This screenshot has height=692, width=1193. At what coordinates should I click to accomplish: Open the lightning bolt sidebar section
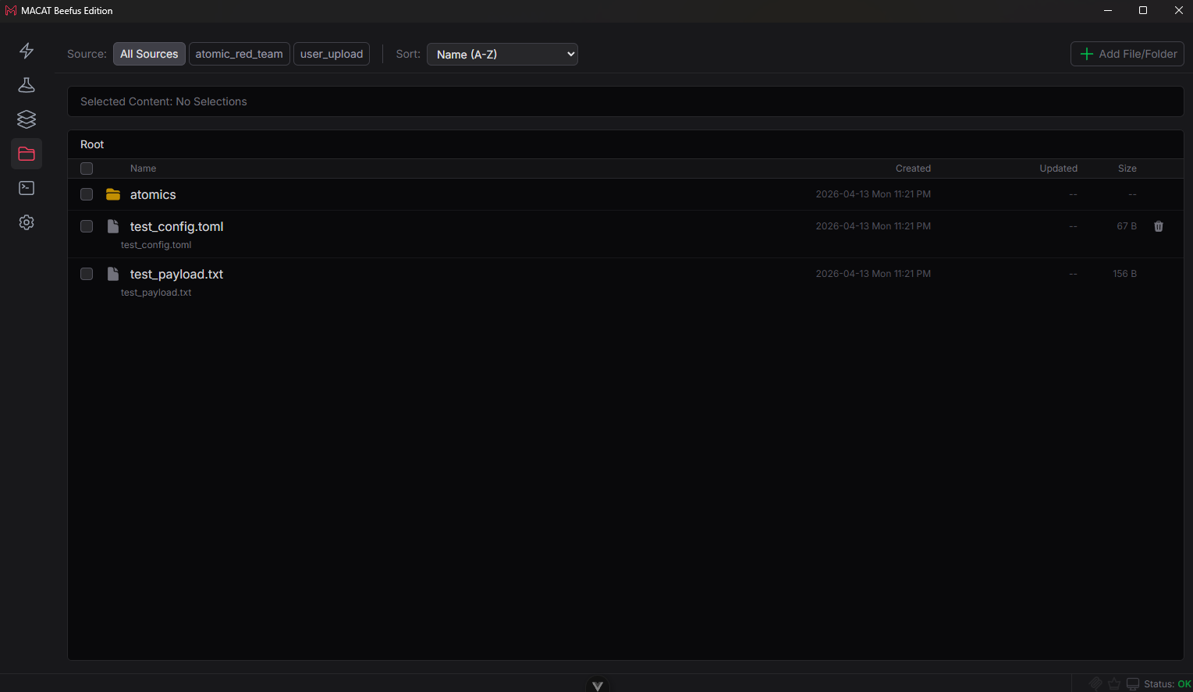[x=27, y=51]
